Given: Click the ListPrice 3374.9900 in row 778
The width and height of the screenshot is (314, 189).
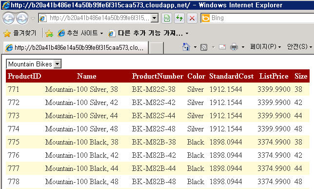Looking at the screenshot, I should coord(274,182).
